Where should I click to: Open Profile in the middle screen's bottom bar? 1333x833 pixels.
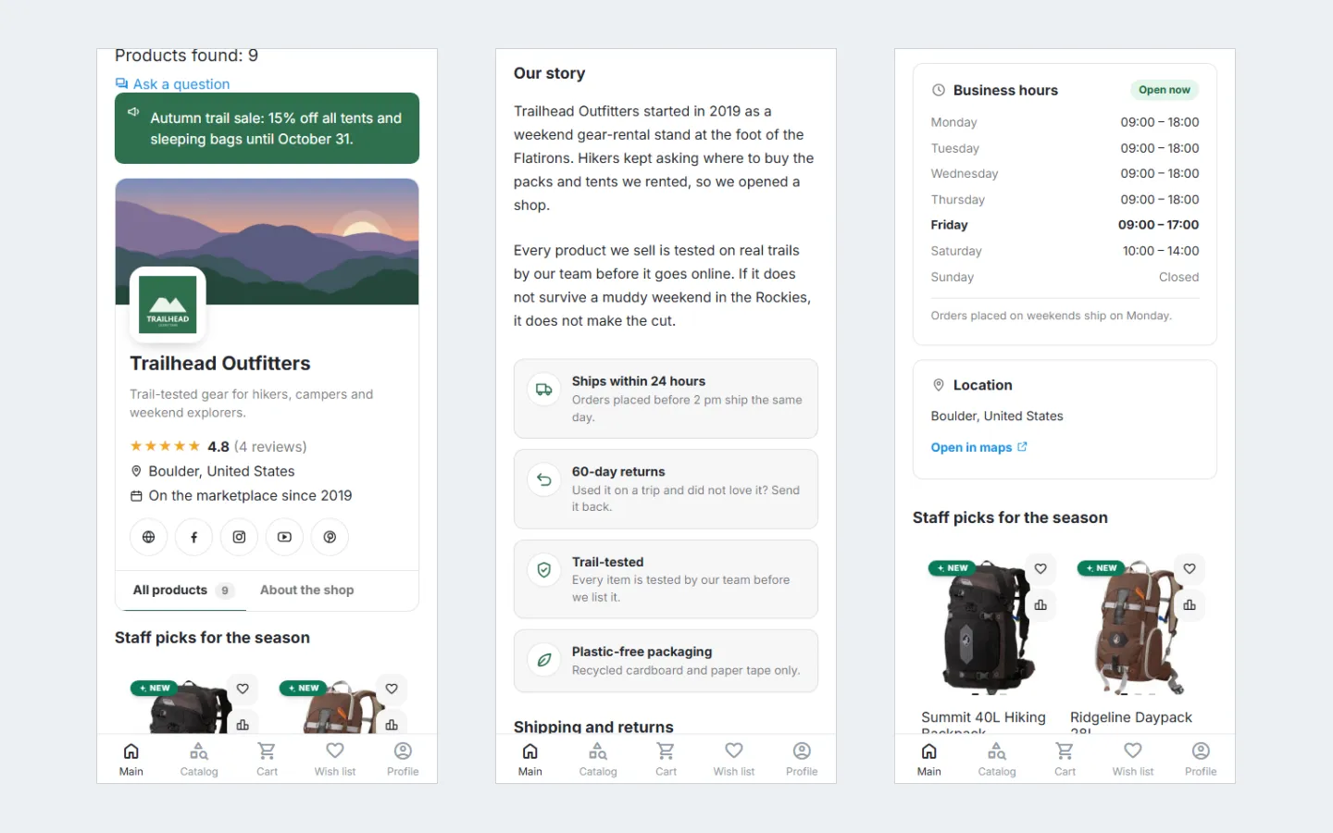[802, 759]
